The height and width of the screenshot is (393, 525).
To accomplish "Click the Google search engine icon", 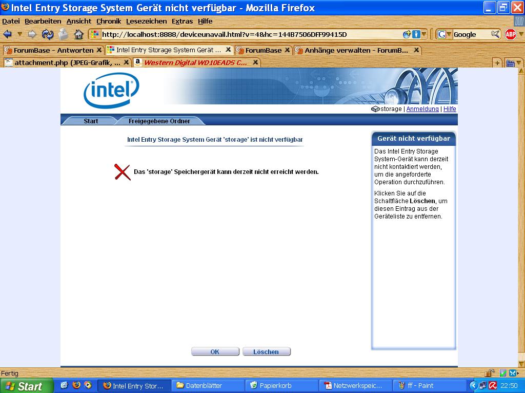I will (441, 34).
